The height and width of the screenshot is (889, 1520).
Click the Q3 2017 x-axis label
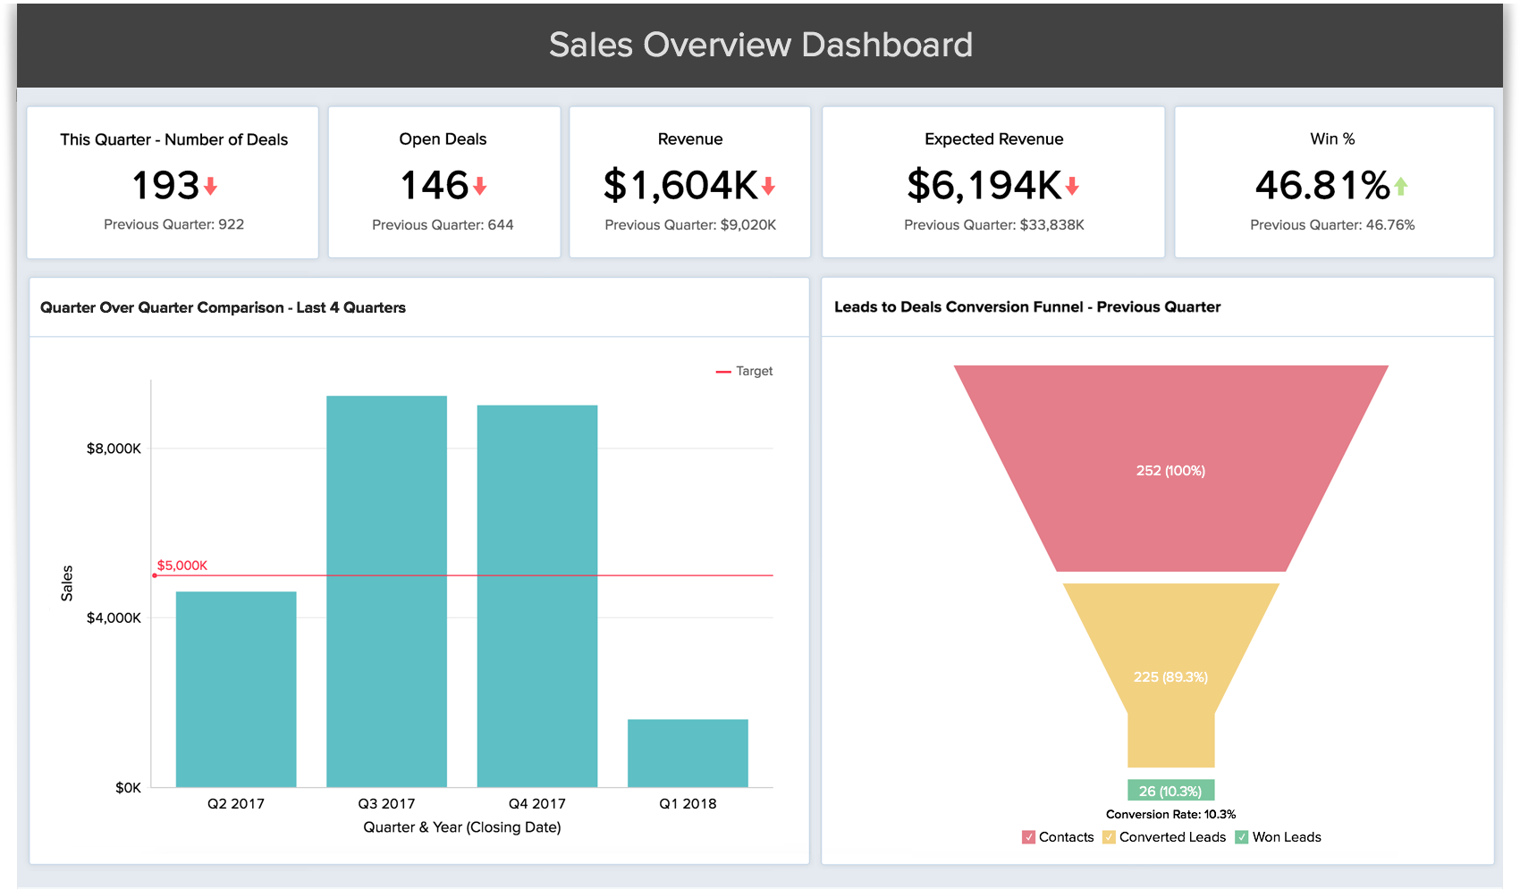pos(386,803)
